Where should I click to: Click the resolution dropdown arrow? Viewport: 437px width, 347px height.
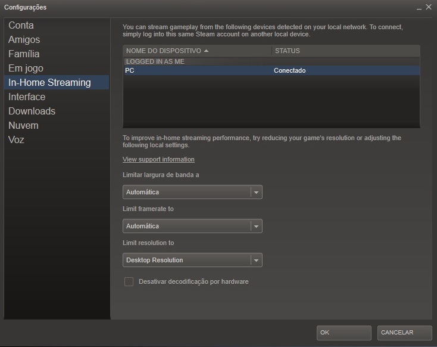256,260
